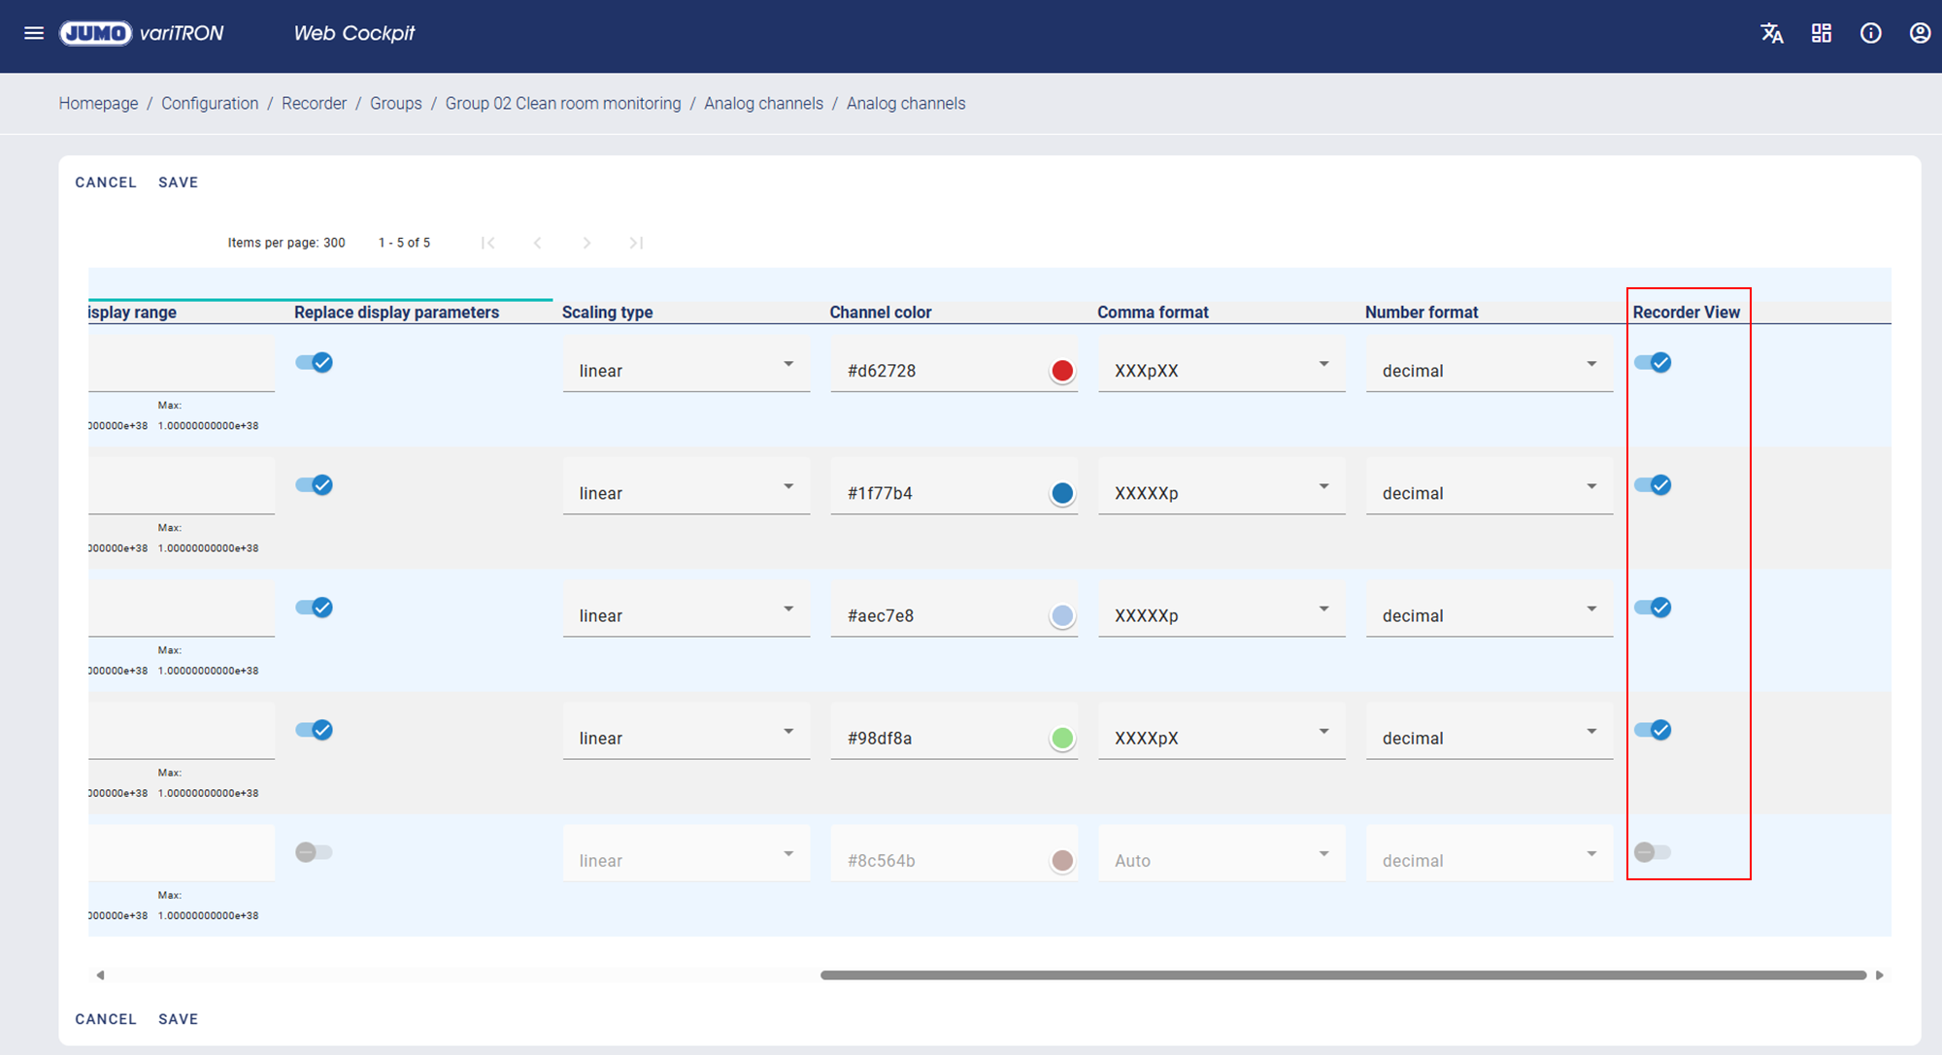Click the red #d62728 color swatch
This screenshot has height=1055, width=1942.
coord(1062,371)
